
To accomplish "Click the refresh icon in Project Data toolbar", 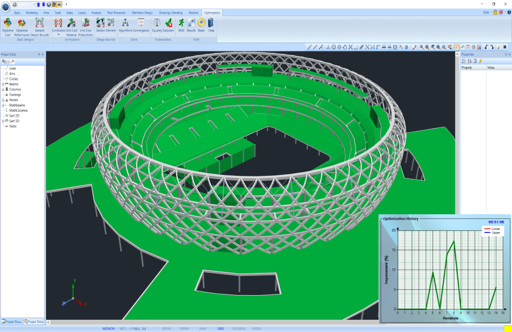I will tap(13, 62).
